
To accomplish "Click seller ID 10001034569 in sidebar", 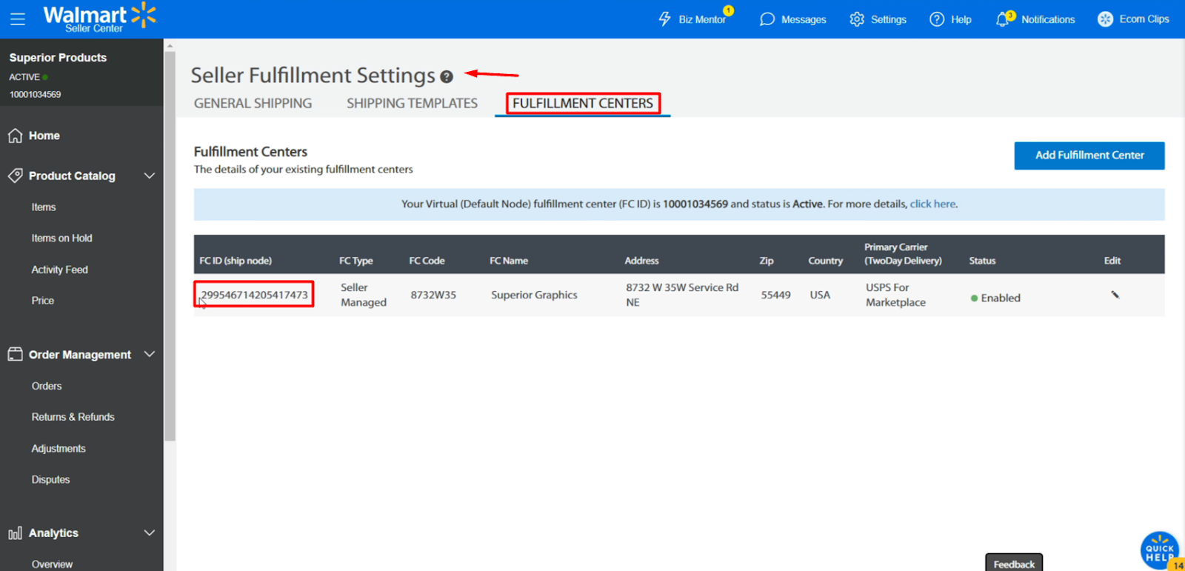I will [35, 94].
